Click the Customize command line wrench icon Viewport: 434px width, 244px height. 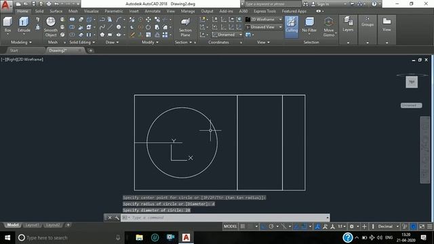117,218
